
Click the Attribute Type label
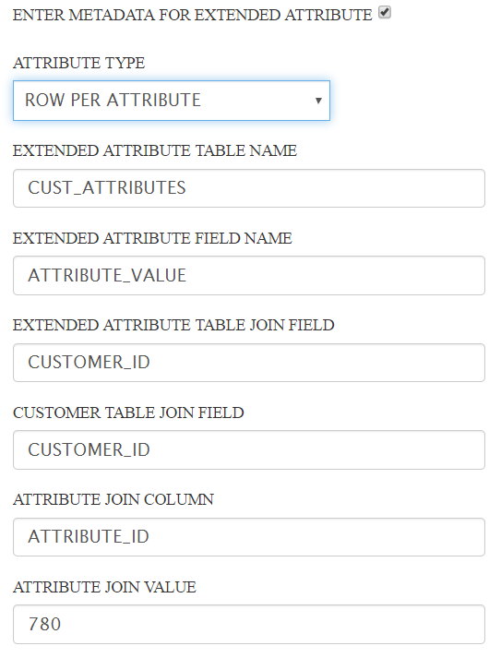pyautogui.click(x=78, y=63)
